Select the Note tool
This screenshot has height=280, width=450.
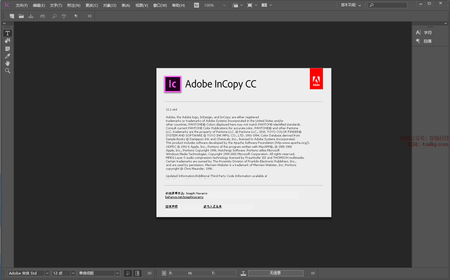[x=8, y=49]
